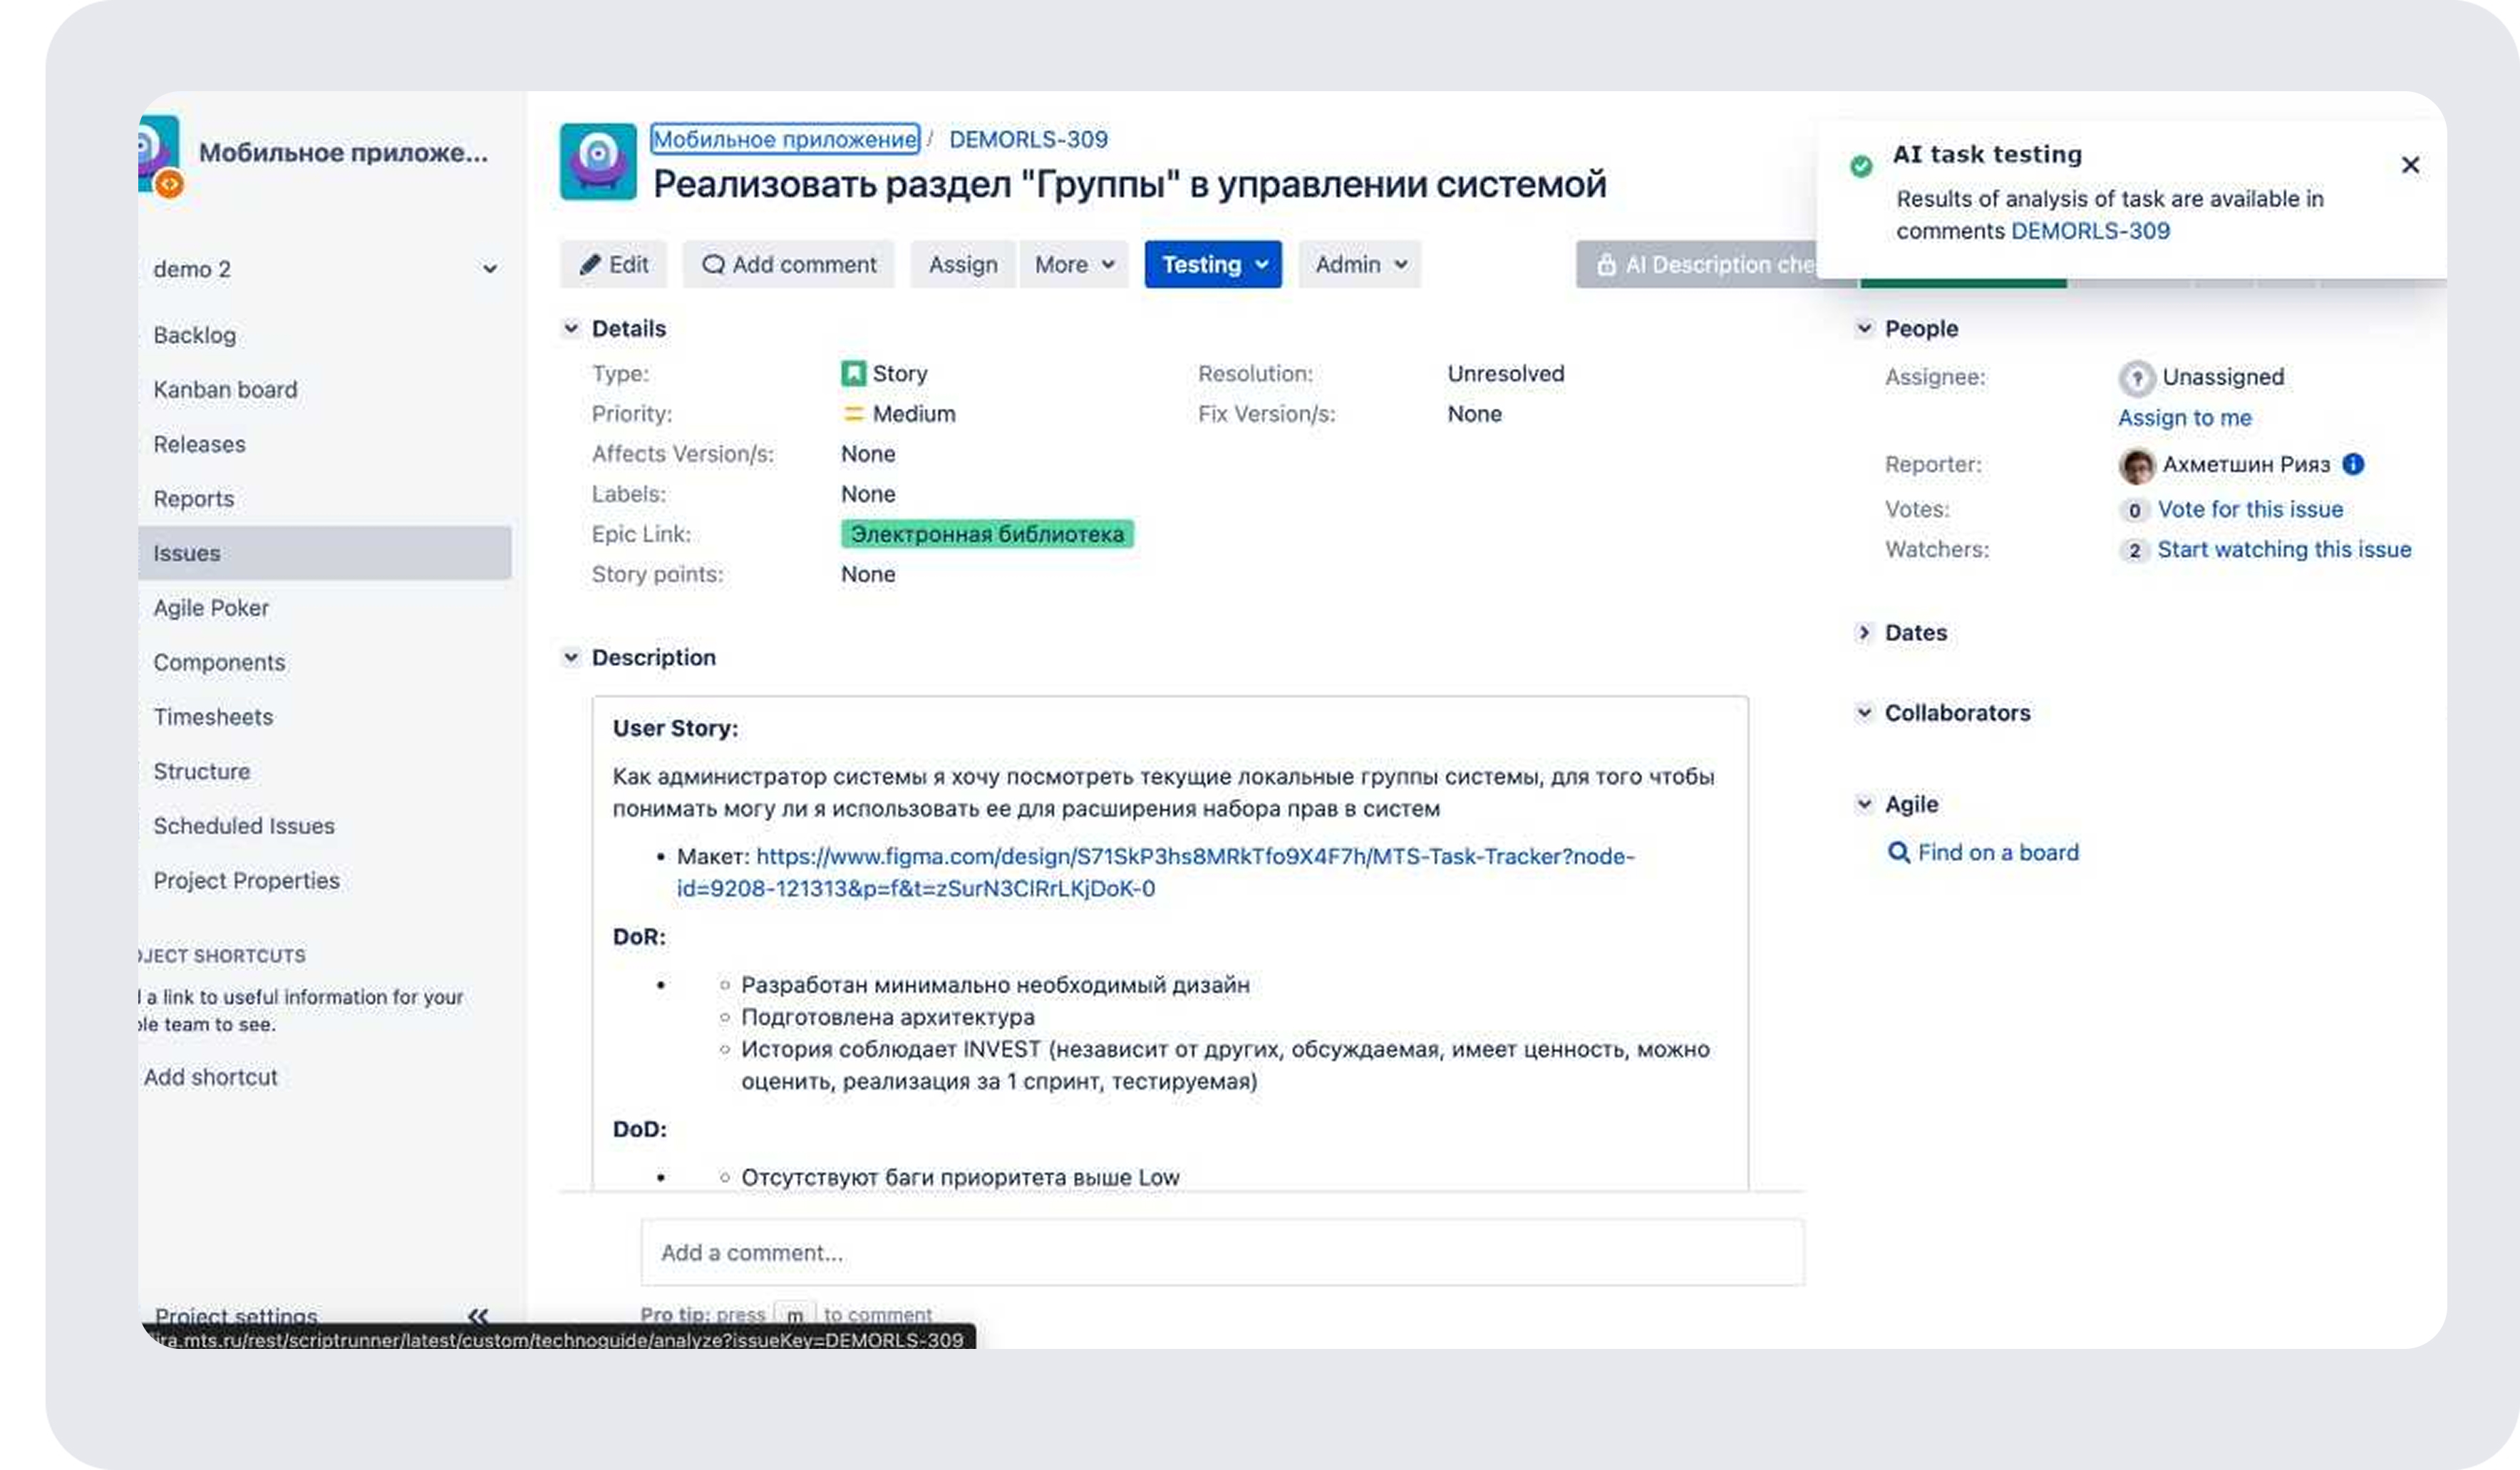This screenshot has height=1470, width=2520.
Task: Click the Assign to me link
Action: [x=2184, y=418]
